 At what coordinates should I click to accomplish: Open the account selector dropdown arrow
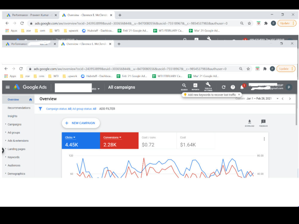point(99,89)
